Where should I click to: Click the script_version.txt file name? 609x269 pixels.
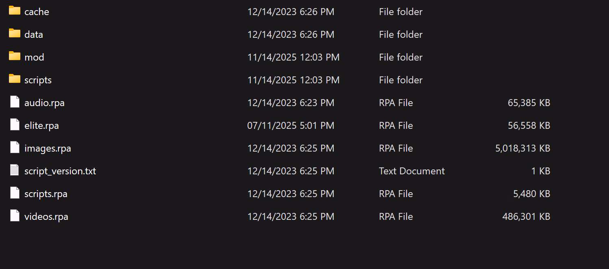point(60,171)
